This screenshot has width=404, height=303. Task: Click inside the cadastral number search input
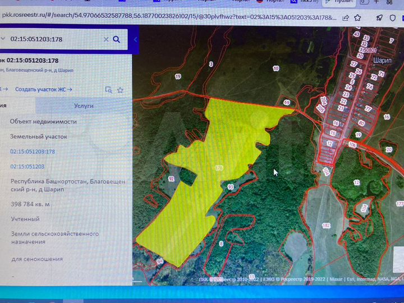coord(56,39)
